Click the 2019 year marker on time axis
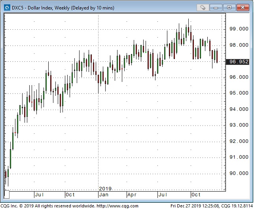Screen dimensions: 254x209 pos(105,188)
